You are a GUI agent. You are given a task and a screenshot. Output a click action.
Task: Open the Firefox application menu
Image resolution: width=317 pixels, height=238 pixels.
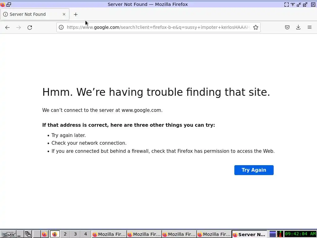tap(309, 27)
